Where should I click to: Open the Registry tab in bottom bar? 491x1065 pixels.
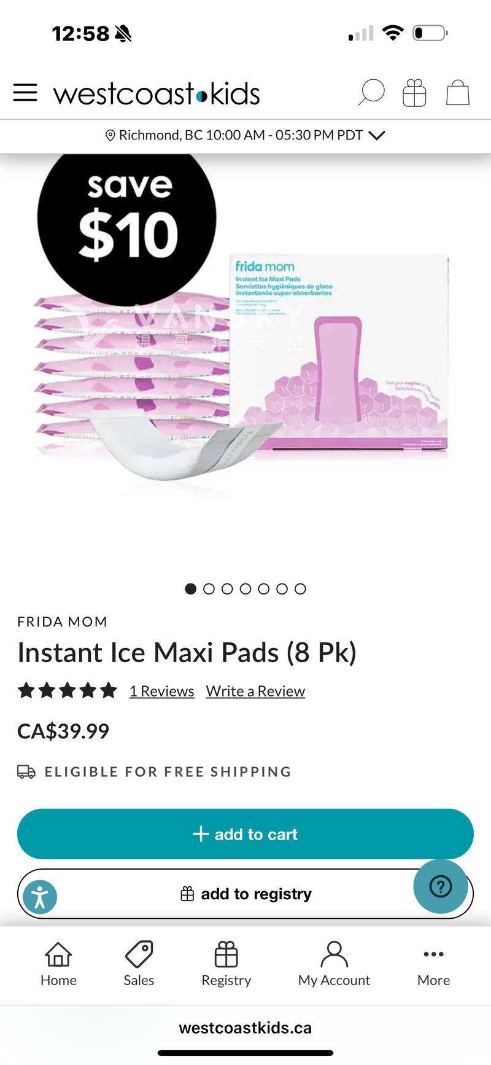pyautogui.click(x=226, y=964)
